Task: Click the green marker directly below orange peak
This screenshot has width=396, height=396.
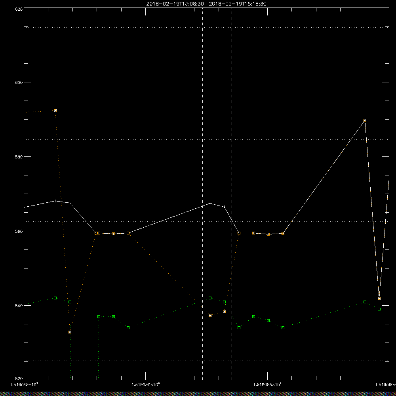Action: 365,302
